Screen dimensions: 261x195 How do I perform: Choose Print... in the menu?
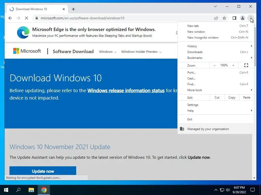point(216,72)
